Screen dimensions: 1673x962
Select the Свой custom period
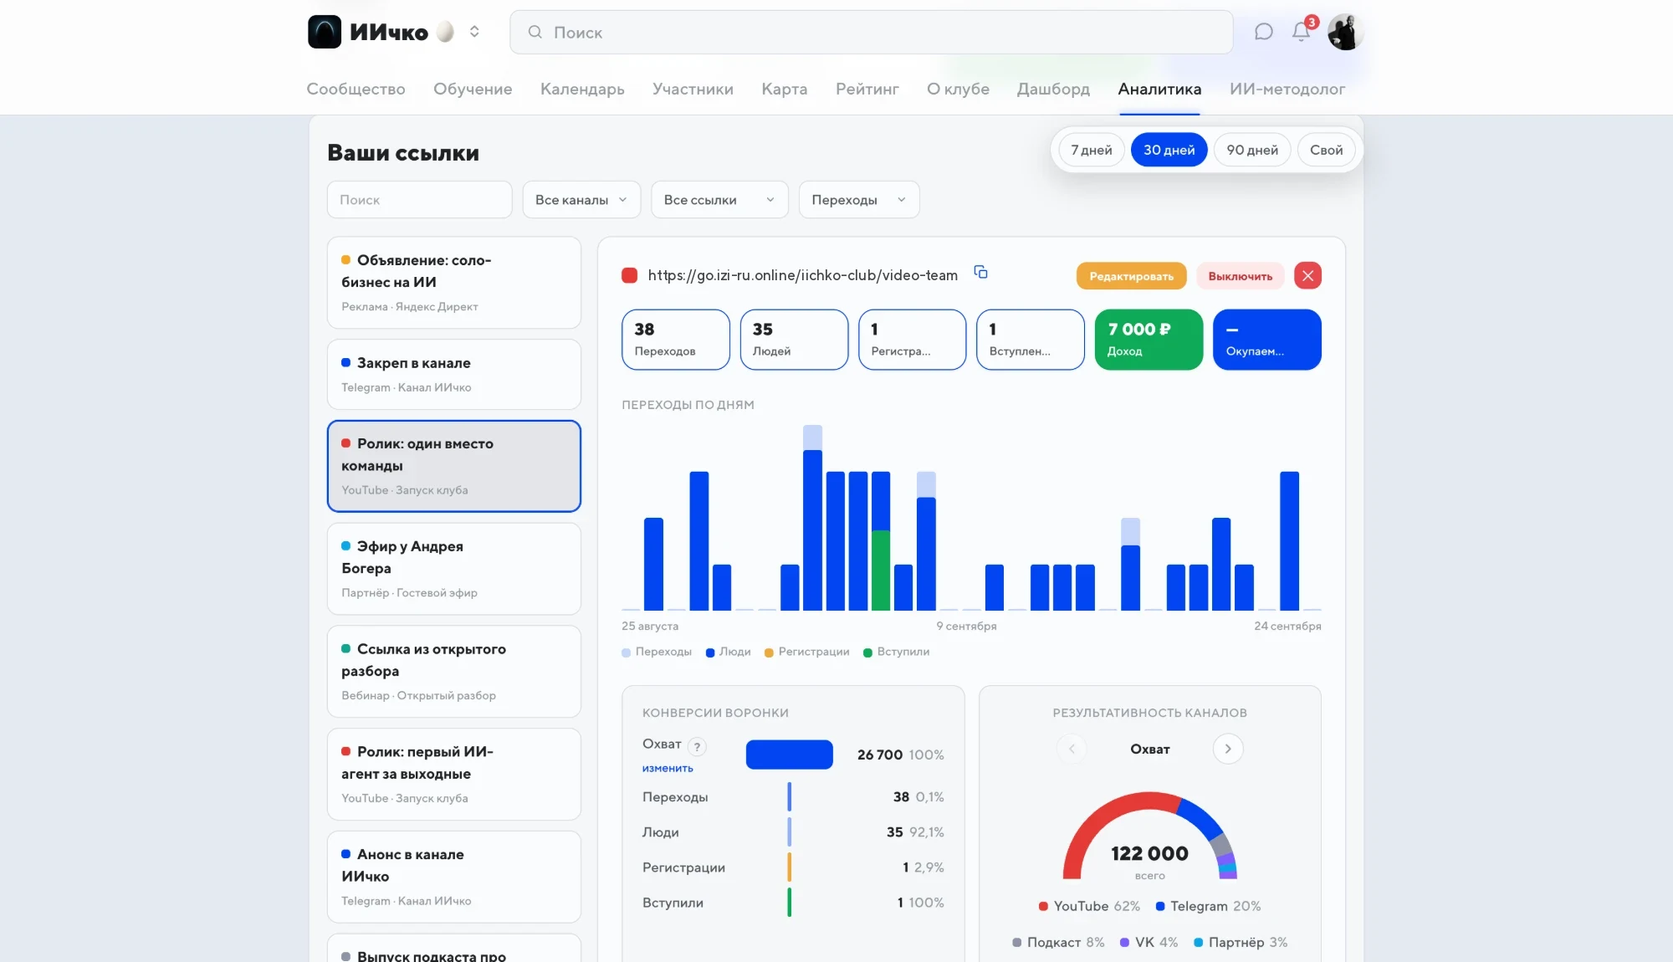[1326, 150]
